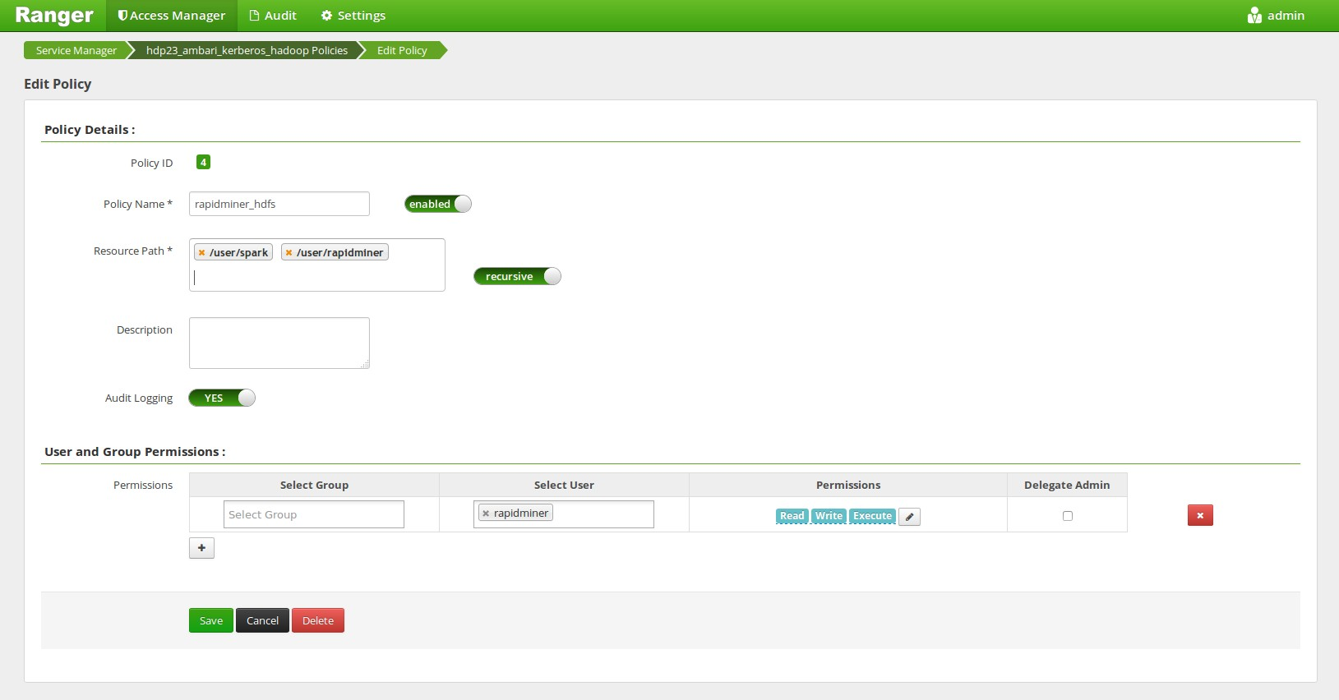This screenshot has width=1339, height=700.
Task: Delete the permission row with red X
Action: [x=1199, y=515]
